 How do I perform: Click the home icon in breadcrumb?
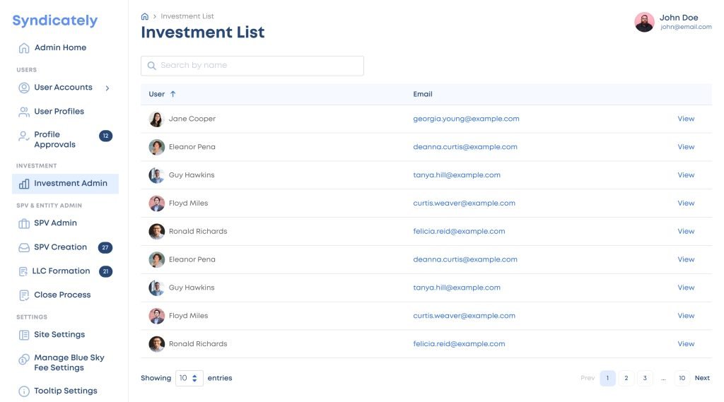click(145, 16)
